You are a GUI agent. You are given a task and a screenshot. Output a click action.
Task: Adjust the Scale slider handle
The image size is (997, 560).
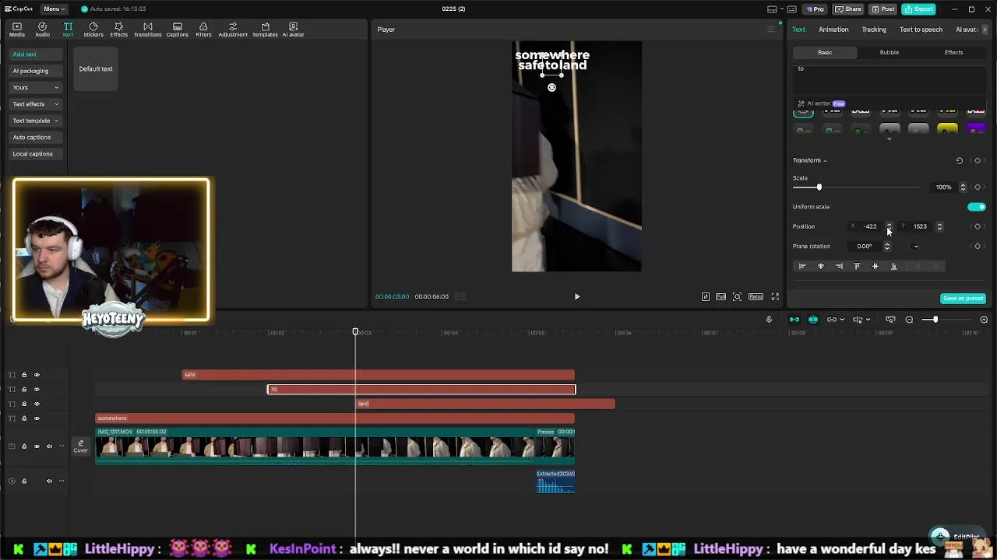[x=819, y=187]
